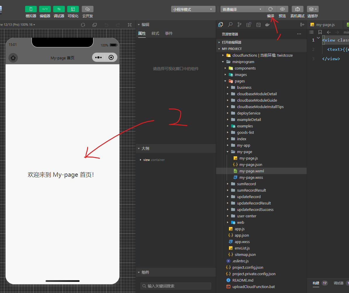349x293 pixels.
Task: Toggle the 模拟器 simulator panel button
Action: click(x=31, y=9)
